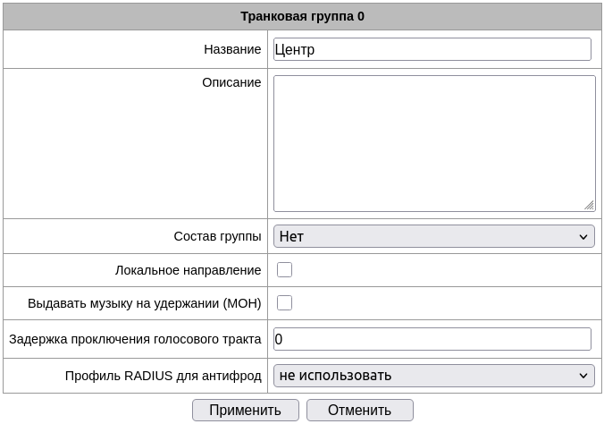Screen dimensions: 604x424
Task: Grab the description textarea resize handle
Action: point(589,206)
